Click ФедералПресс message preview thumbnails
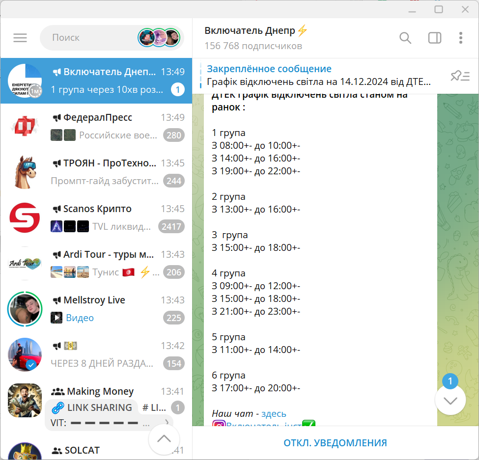Viewport: 479px width, 460px height. (63, 135)
